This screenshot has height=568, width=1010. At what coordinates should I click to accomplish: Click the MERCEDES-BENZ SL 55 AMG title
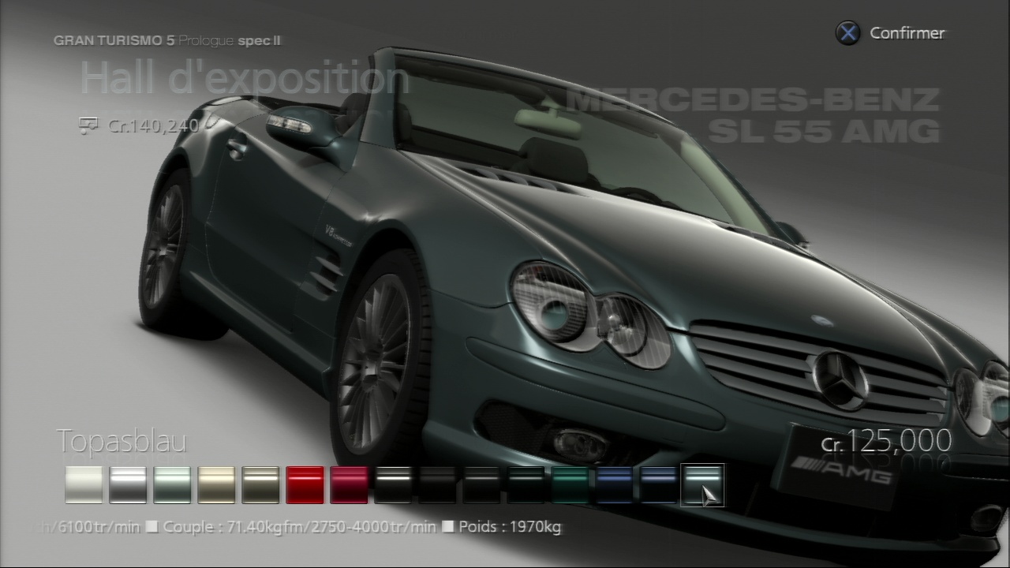coord(754,115)
